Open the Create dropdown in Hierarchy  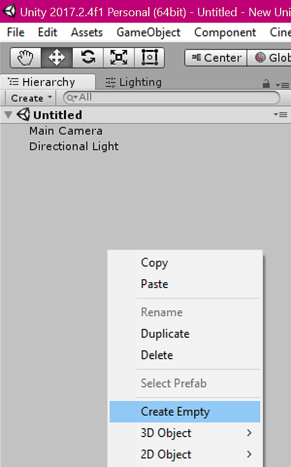click(x=31, y=98)
